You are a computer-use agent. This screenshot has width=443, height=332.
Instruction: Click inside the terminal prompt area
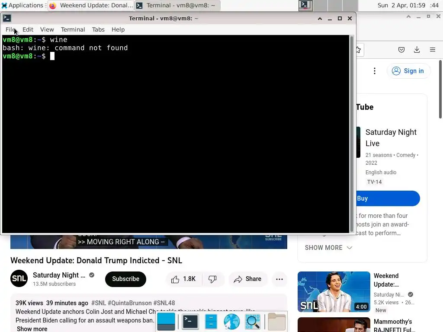(x=175, y=134)
